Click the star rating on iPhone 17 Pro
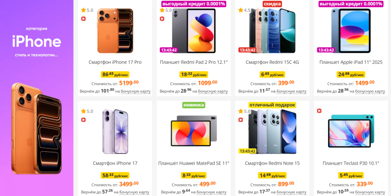 pyautogui.click(x=87, y=10)
